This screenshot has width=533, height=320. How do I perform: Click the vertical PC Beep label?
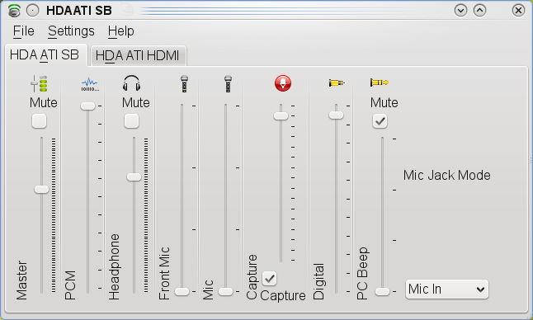pos(362,274)
